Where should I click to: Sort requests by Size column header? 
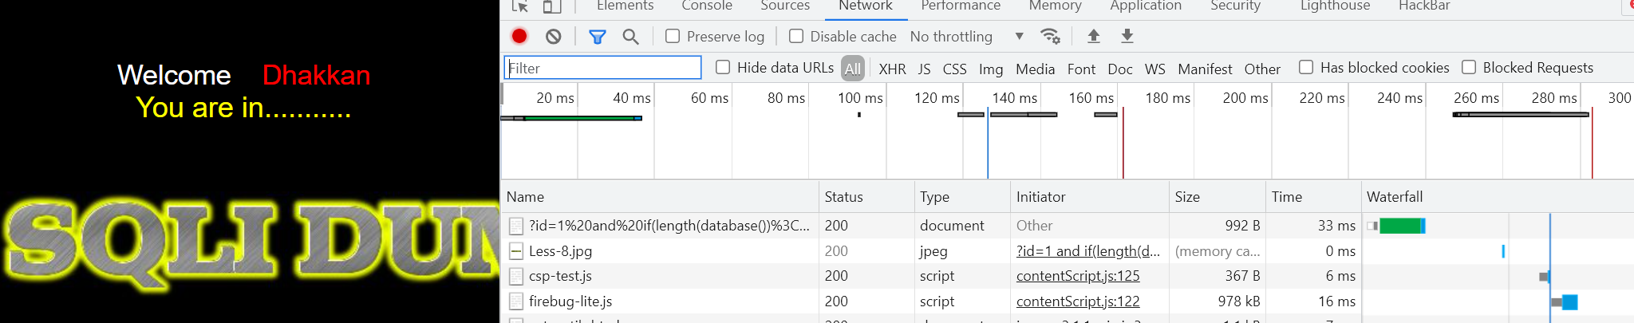[x=1186, y=197]
